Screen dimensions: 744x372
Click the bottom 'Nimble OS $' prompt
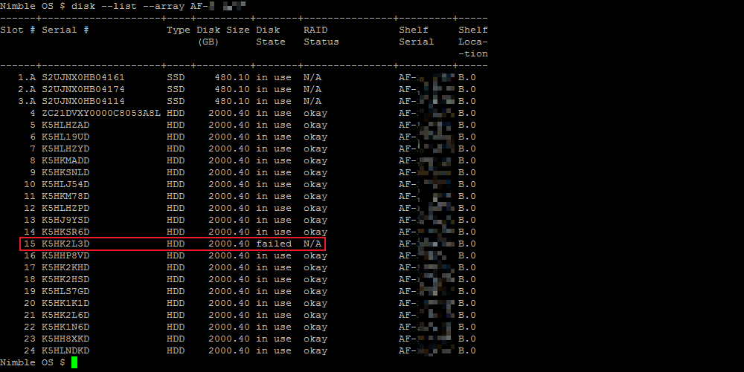[x=33, y=362]
